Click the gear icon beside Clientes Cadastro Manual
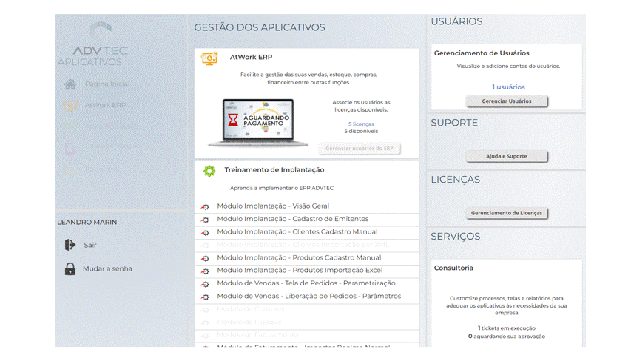631x355 pixels. (205, 232)
